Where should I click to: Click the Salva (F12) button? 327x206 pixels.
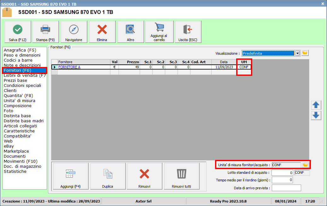tap(18, 32)
